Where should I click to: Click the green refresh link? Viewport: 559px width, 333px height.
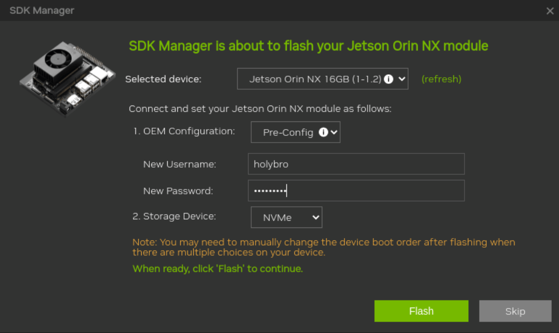coord(442,79)
